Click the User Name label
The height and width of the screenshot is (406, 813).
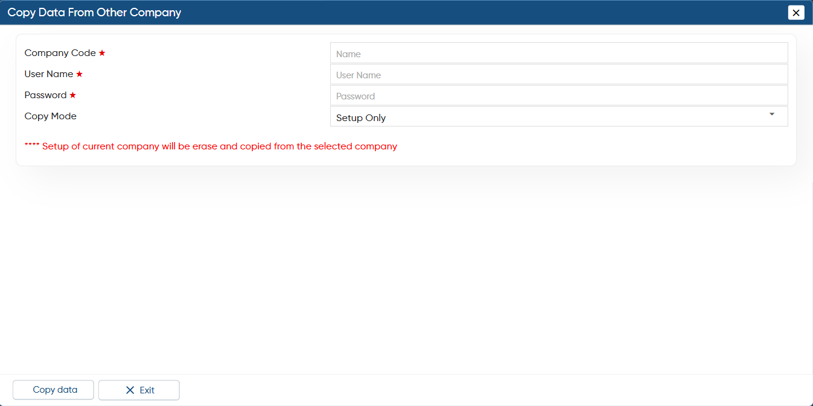point(49,74)
